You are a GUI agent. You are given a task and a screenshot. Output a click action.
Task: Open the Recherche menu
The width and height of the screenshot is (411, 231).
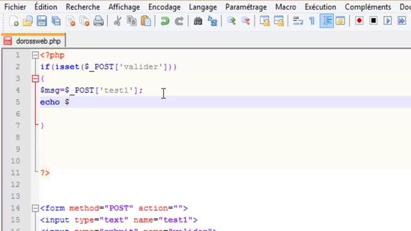pyautogui.click(x=83, y=7)
